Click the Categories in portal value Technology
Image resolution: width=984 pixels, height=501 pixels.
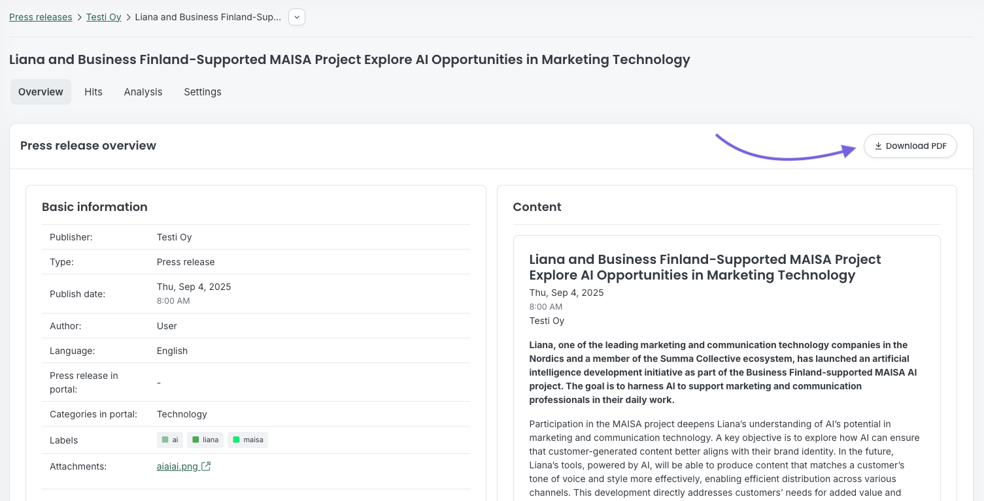182,414
